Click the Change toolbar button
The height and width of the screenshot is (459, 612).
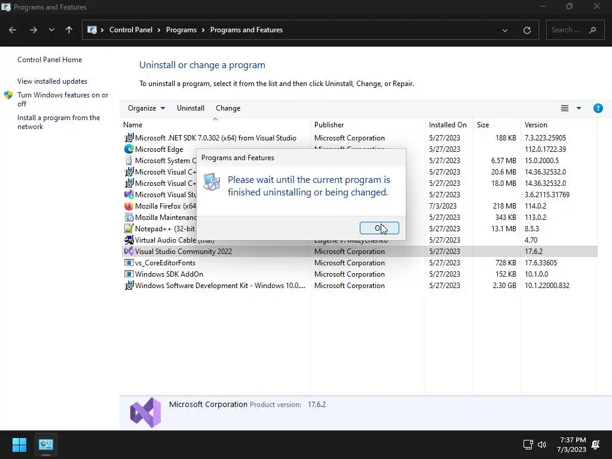pos(228,108)
